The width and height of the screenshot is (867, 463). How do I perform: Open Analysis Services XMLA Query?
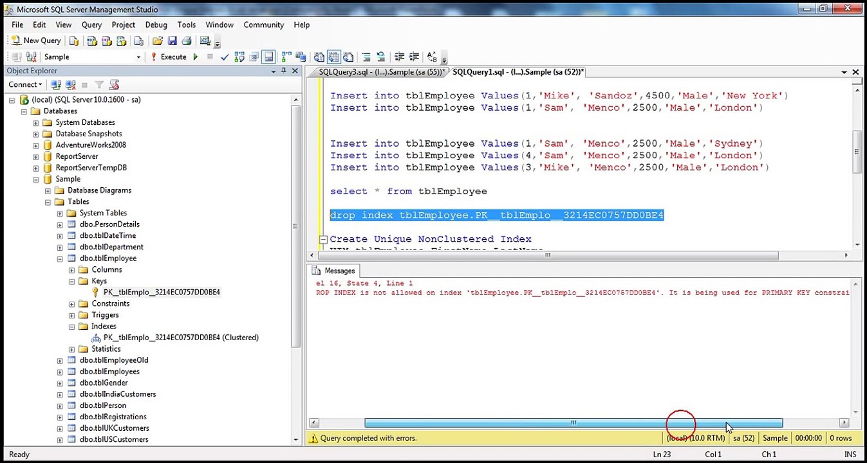point(121,41)
